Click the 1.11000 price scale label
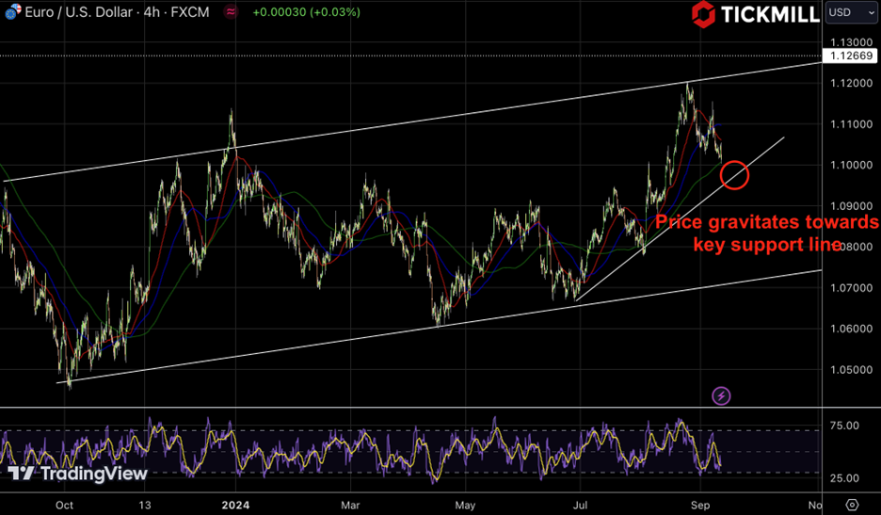The image size is (881, 515). coord(851,124)
